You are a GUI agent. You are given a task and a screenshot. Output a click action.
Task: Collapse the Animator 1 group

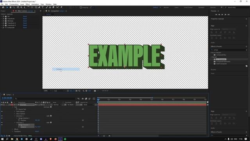pos(15,116)
